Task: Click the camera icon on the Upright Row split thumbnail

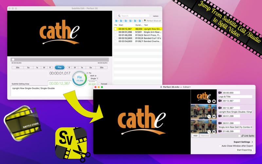Action: 214,116
